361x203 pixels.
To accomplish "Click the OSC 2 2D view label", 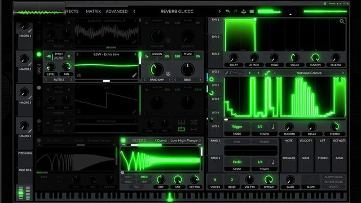I will pyautogui.click(x=79, y=75).
